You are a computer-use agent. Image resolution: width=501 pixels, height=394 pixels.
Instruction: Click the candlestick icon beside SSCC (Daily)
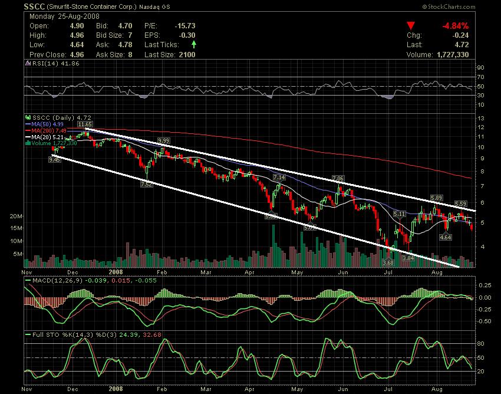click(28, 118)
